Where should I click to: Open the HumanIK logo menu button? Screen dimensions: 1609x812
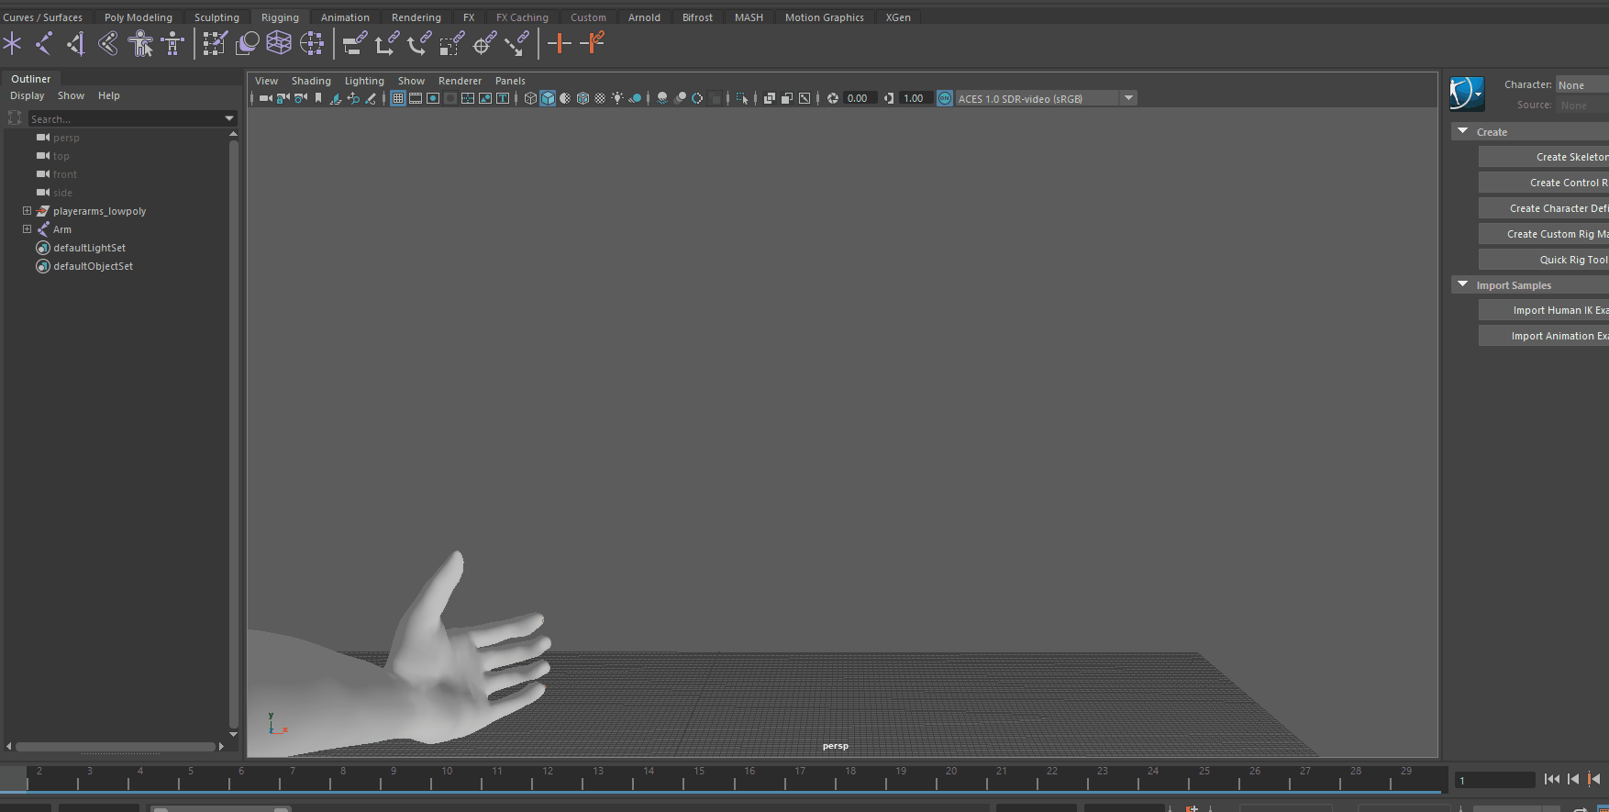click(1467, 94)
